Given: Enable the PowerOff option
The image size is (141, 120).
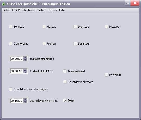Looking at the screenshot, I should click(x=107, y=75).
